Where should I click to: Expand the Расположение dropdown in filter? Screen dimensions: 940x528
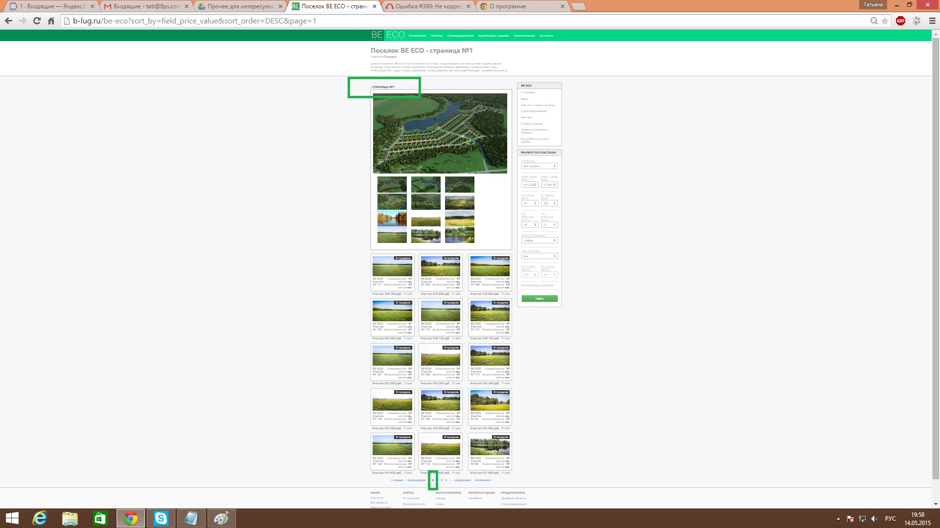(539, 241)
